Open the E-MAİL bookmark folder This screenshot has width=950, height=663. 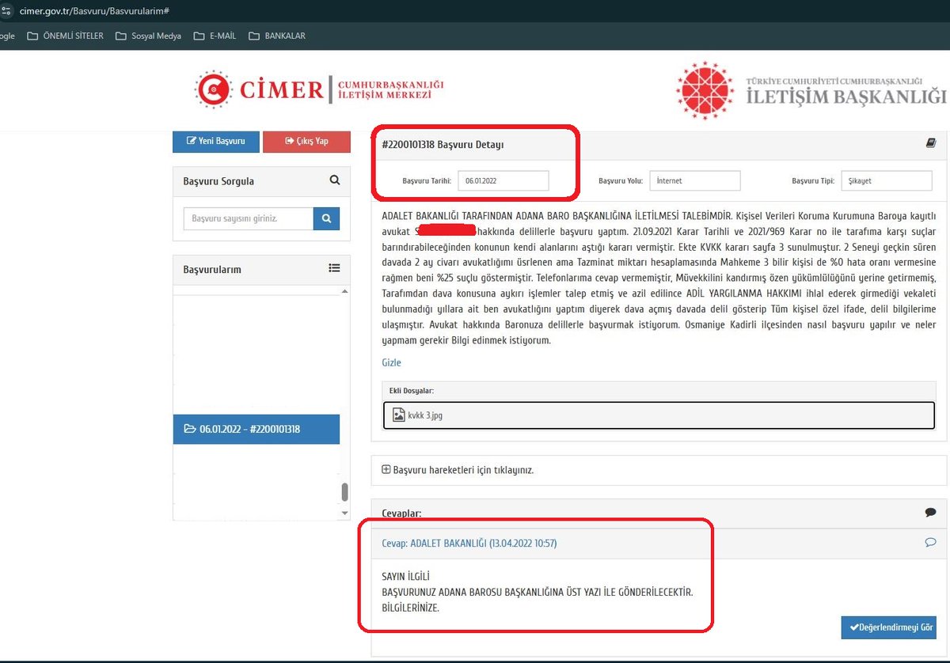pos(215,36)
